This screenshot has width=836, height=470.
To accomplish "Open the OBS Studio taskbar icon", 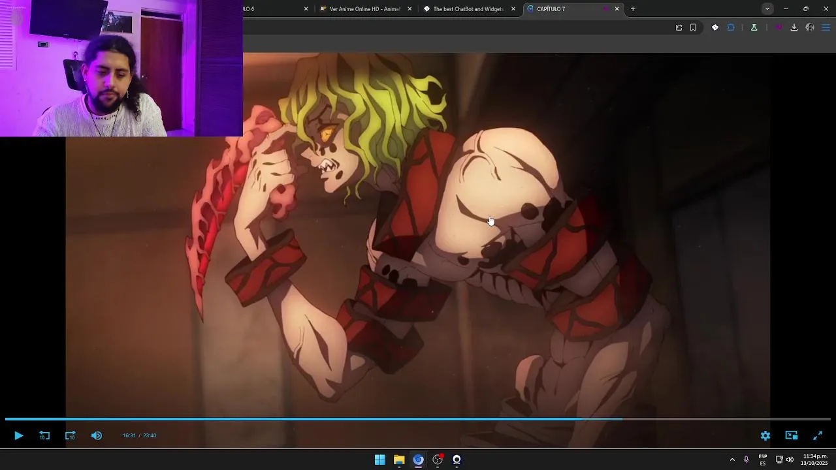I will click(x=438, y=460).
